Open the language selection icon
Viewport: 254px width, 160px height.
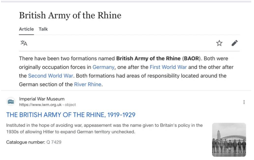(24, 43)
